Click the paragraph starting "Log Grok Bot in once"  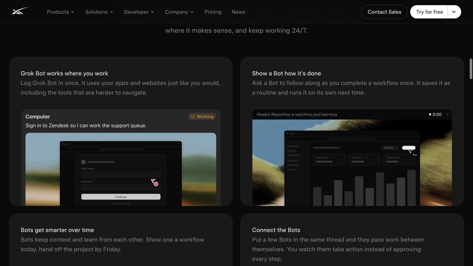click(120, 88)
